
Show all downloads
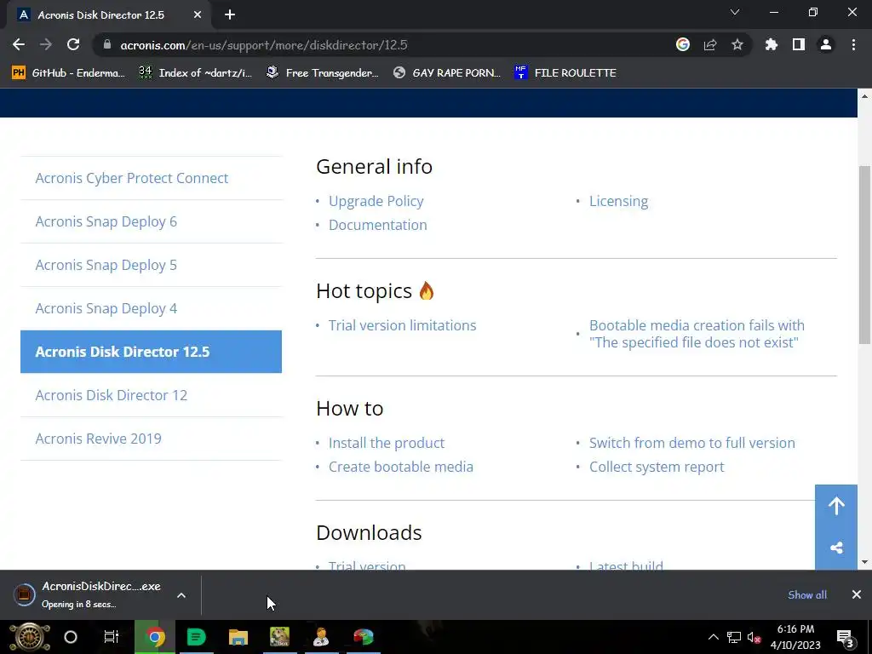point(807,594)
